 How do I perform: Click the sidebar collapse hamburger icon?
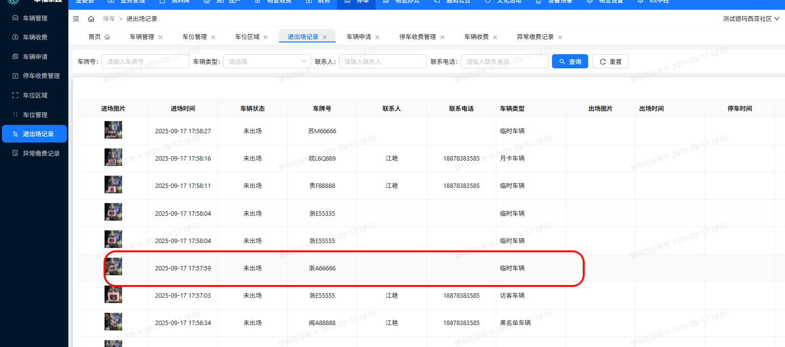[x=76, y=19]
